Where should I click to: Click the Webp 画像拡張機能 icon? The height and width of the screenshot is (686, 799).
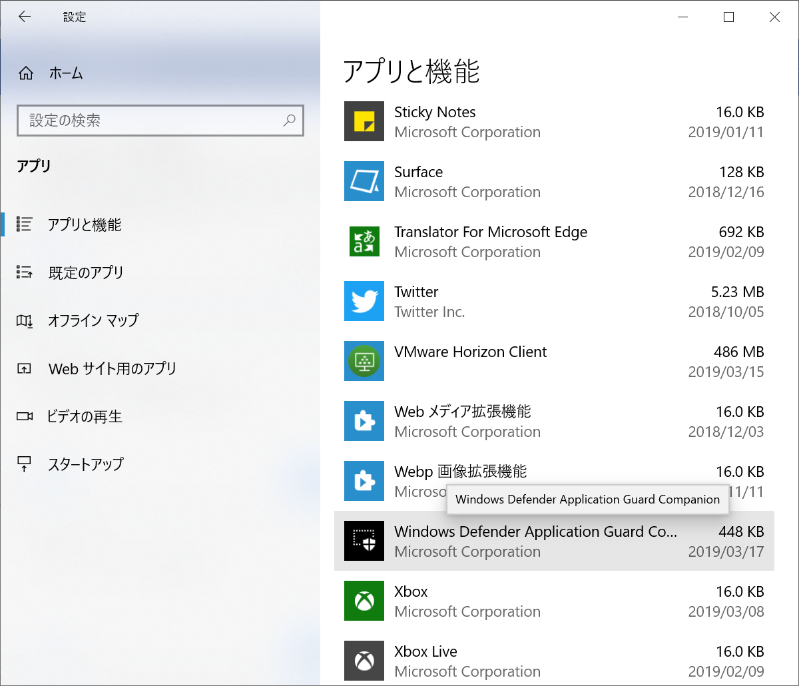pyautogui.click(x=364, y=481)
